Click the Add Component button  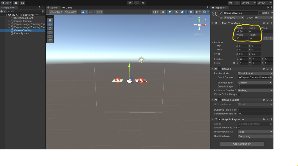242,144
